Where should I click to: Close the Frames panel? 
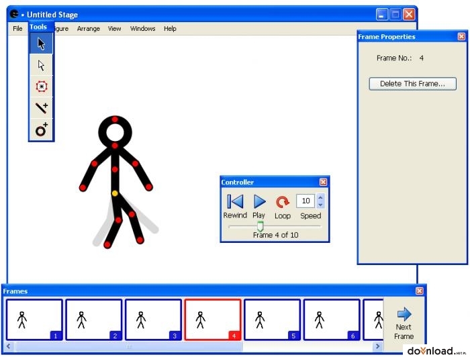(420, 291)
